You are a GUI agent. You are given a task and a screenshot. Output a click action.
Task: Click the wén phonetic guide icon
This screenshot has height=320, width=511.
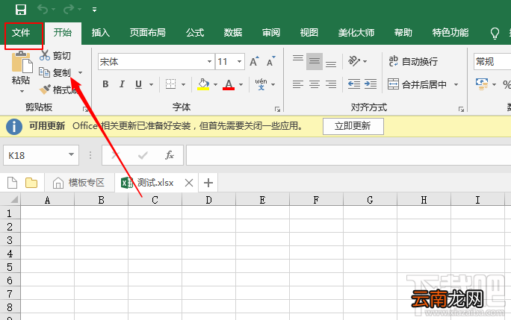click(261, 84)
